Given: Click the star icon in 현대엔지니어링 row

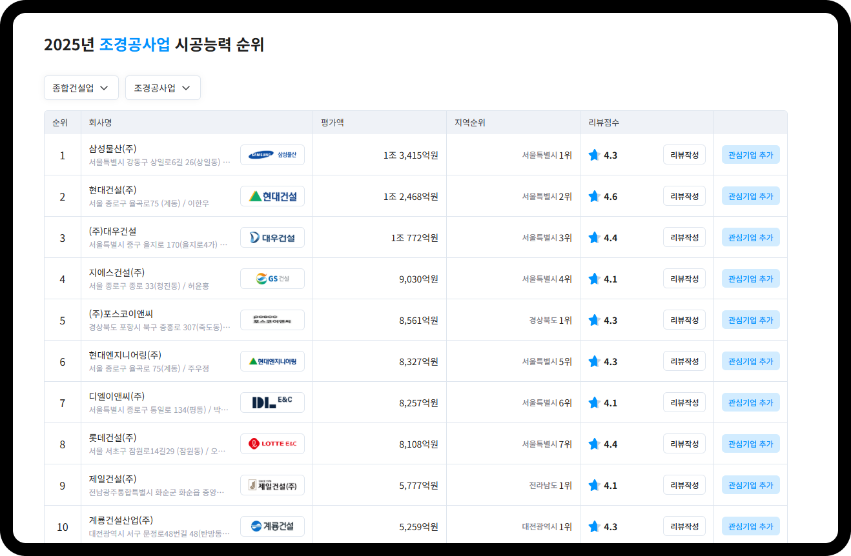Looking at the screenshot, I should [x=594, y=361].
